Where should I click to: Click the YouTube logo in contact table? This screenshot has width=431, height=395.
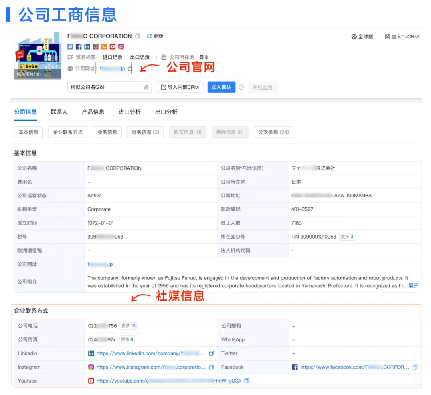[x=91, y=381]
